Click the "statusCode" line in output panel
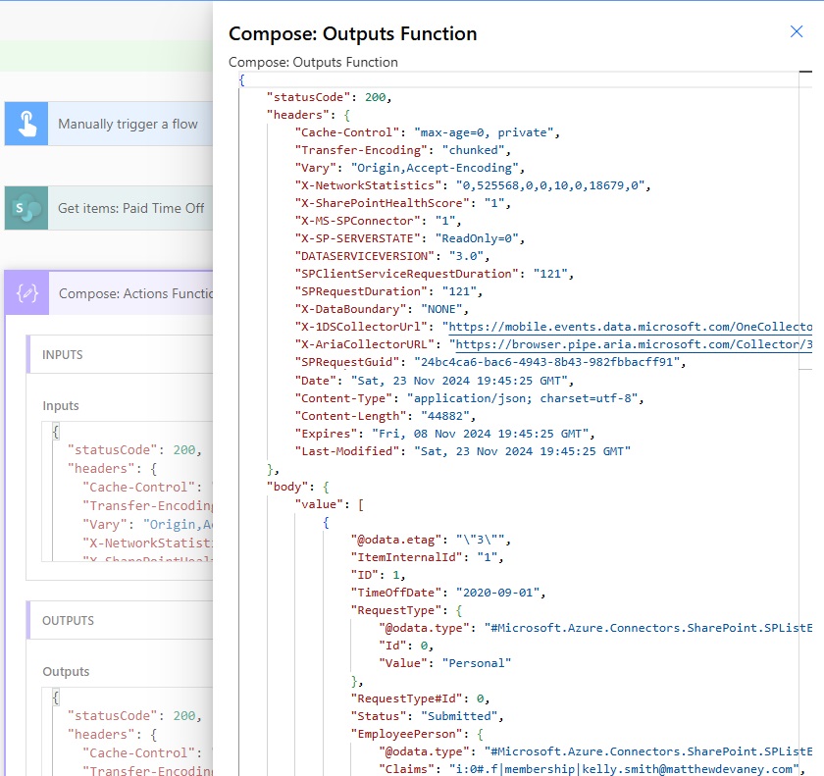824x776 pixels. click(329, 97)
